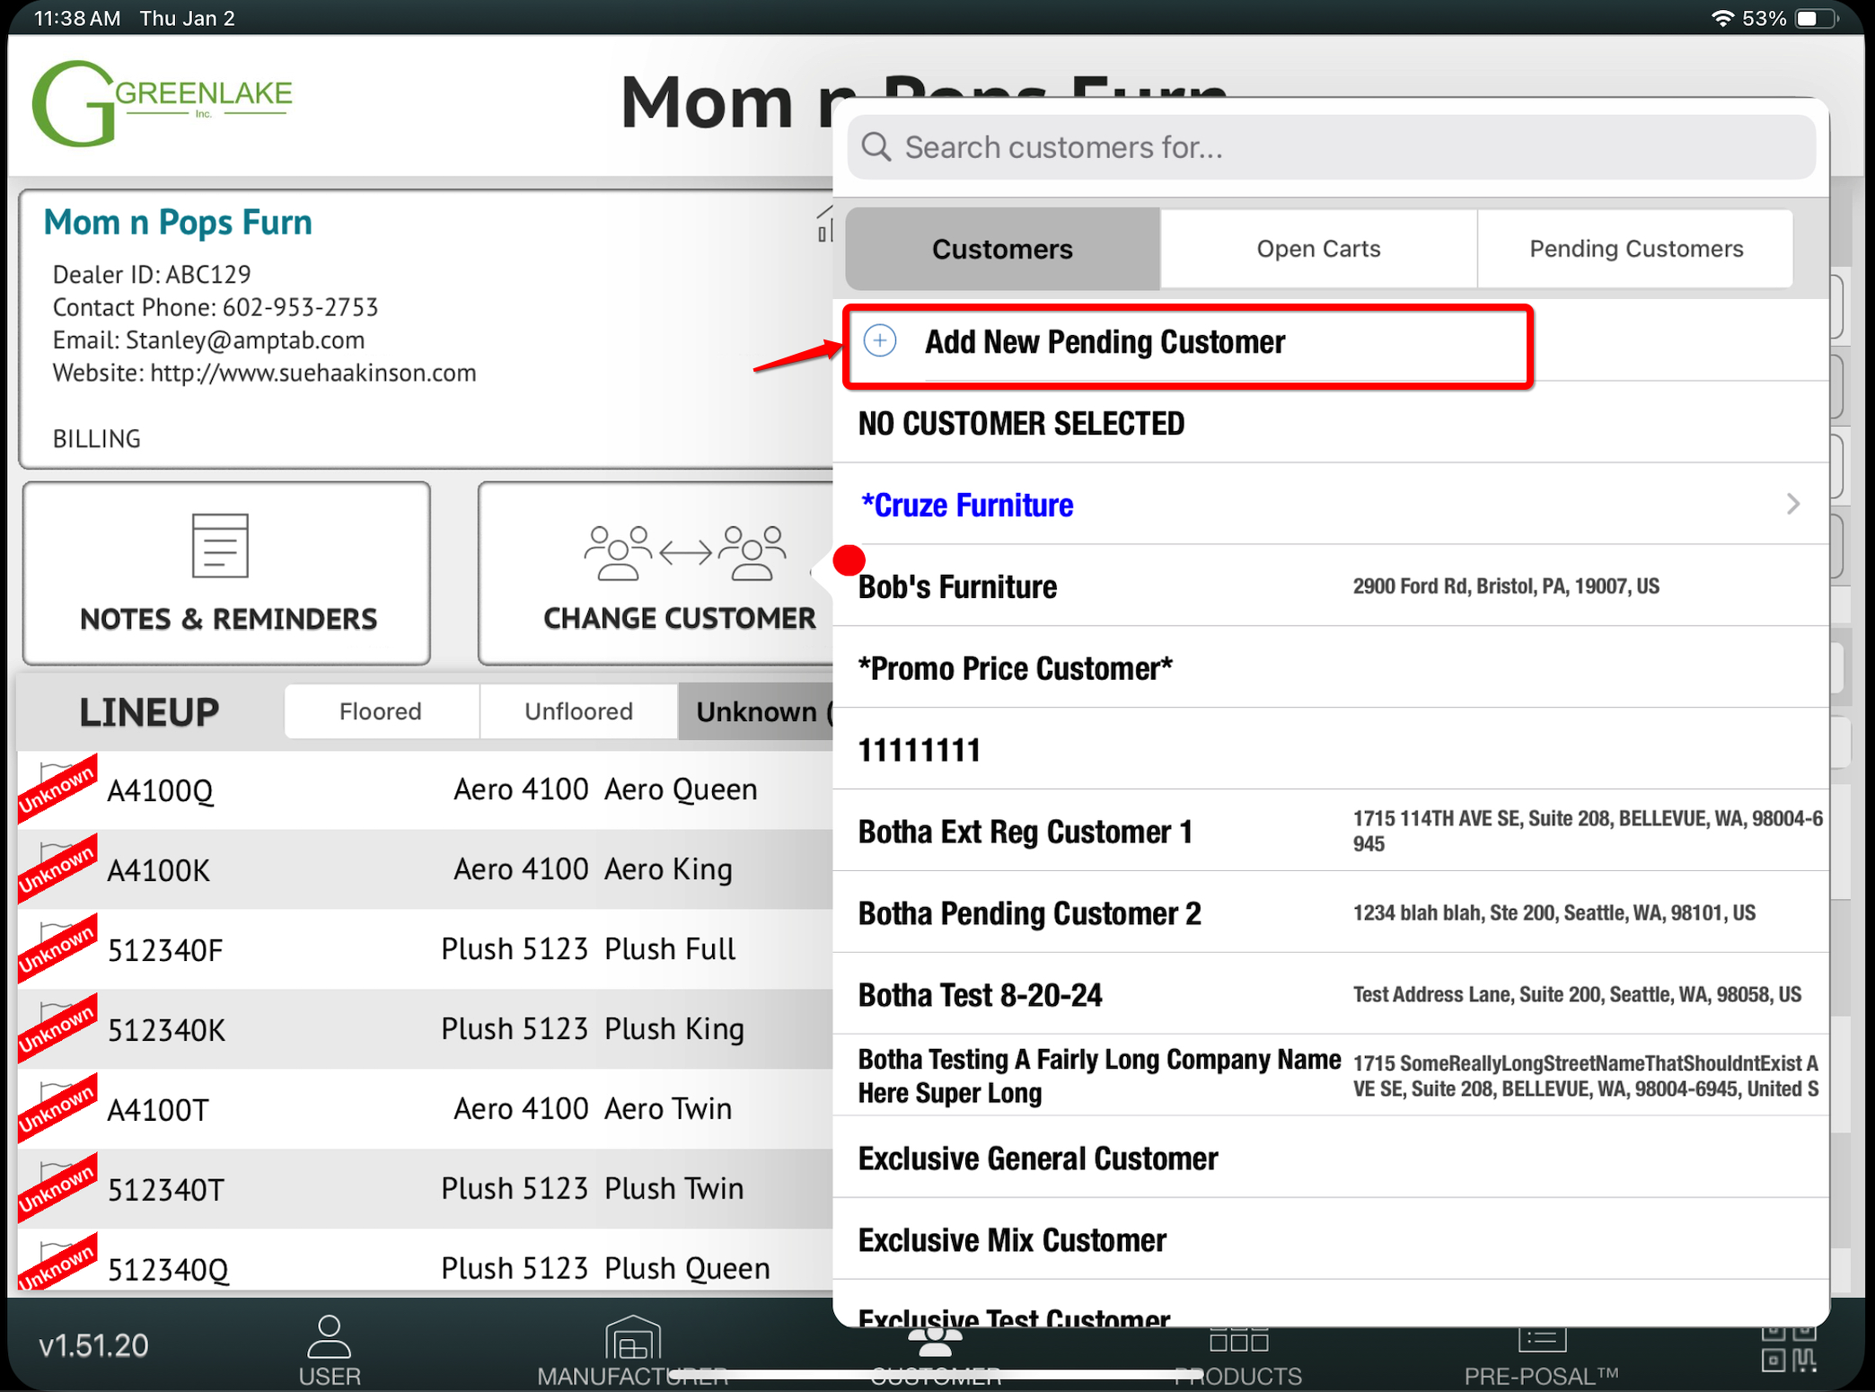Toggle the Floored lineup filter

pos(381,711)
